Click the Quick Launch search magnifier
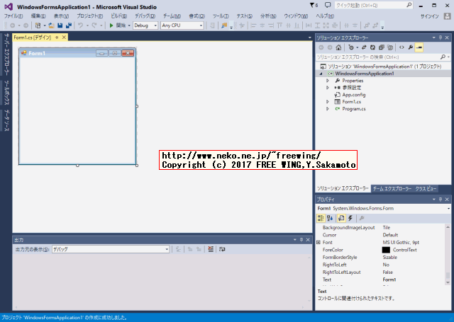The width and height of the screenshot is (454, 322). pos(409,5)
